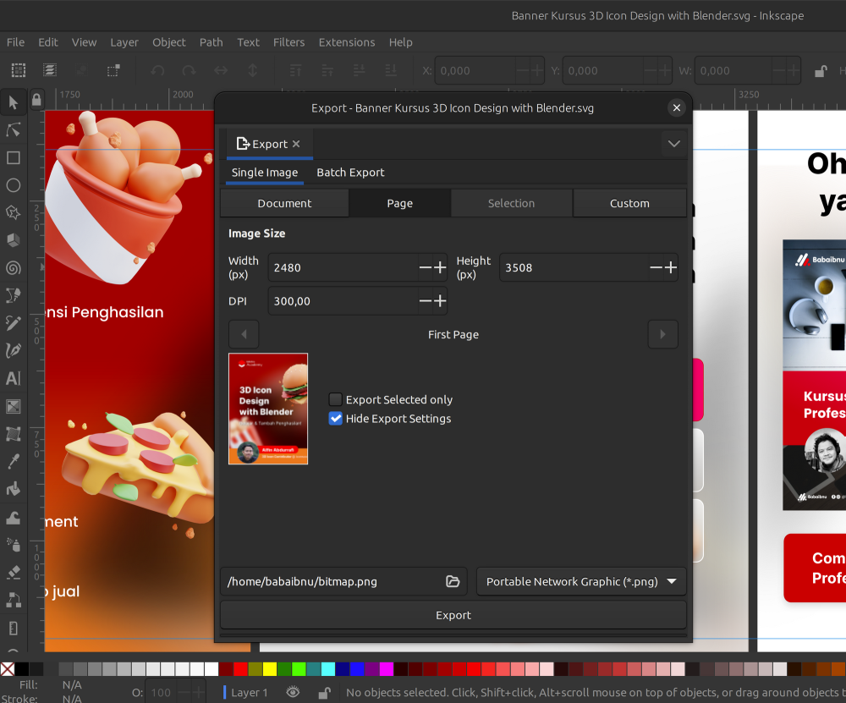Choose Page export area
The height and width of the screenshot is (703, 846).
(x=400, y=203)
